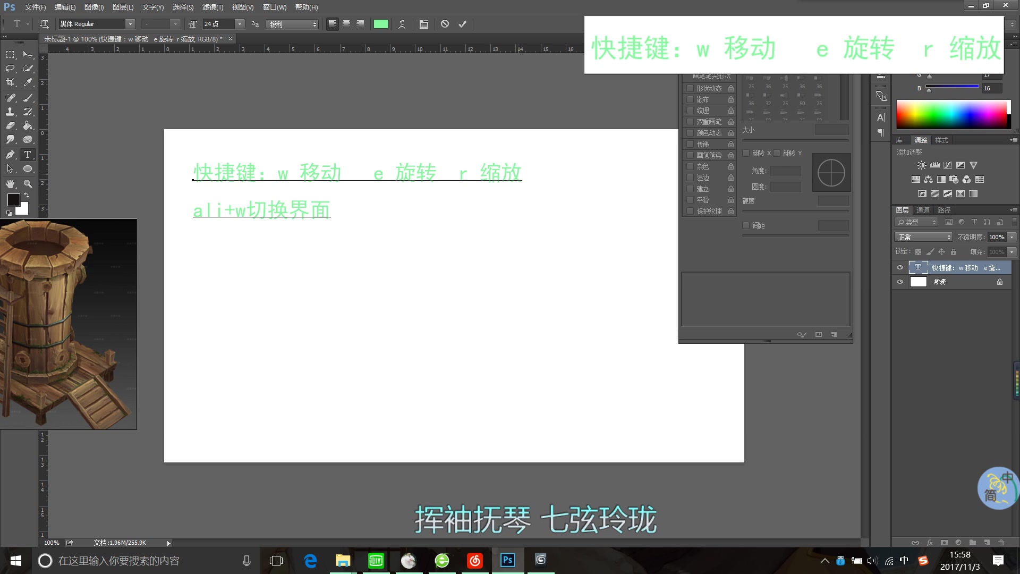Enable the 纹理 brush checkbox
Image resolution: width=1020 pixels, height=574 pixels.
point(690,111)
